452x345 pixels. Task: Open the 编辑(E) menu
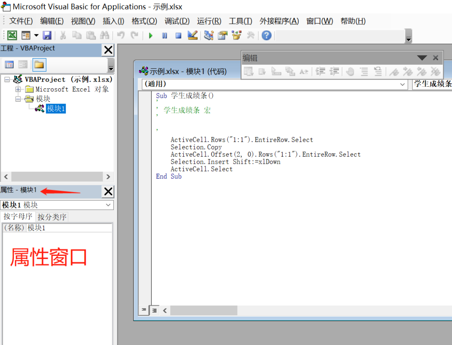(x=52, y=21)
